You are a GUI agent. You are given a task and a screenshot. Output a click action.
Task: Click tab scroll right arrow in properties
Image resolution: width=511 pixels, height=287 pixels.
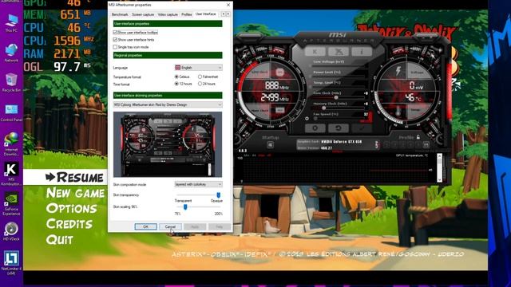[x=228, y=14]
